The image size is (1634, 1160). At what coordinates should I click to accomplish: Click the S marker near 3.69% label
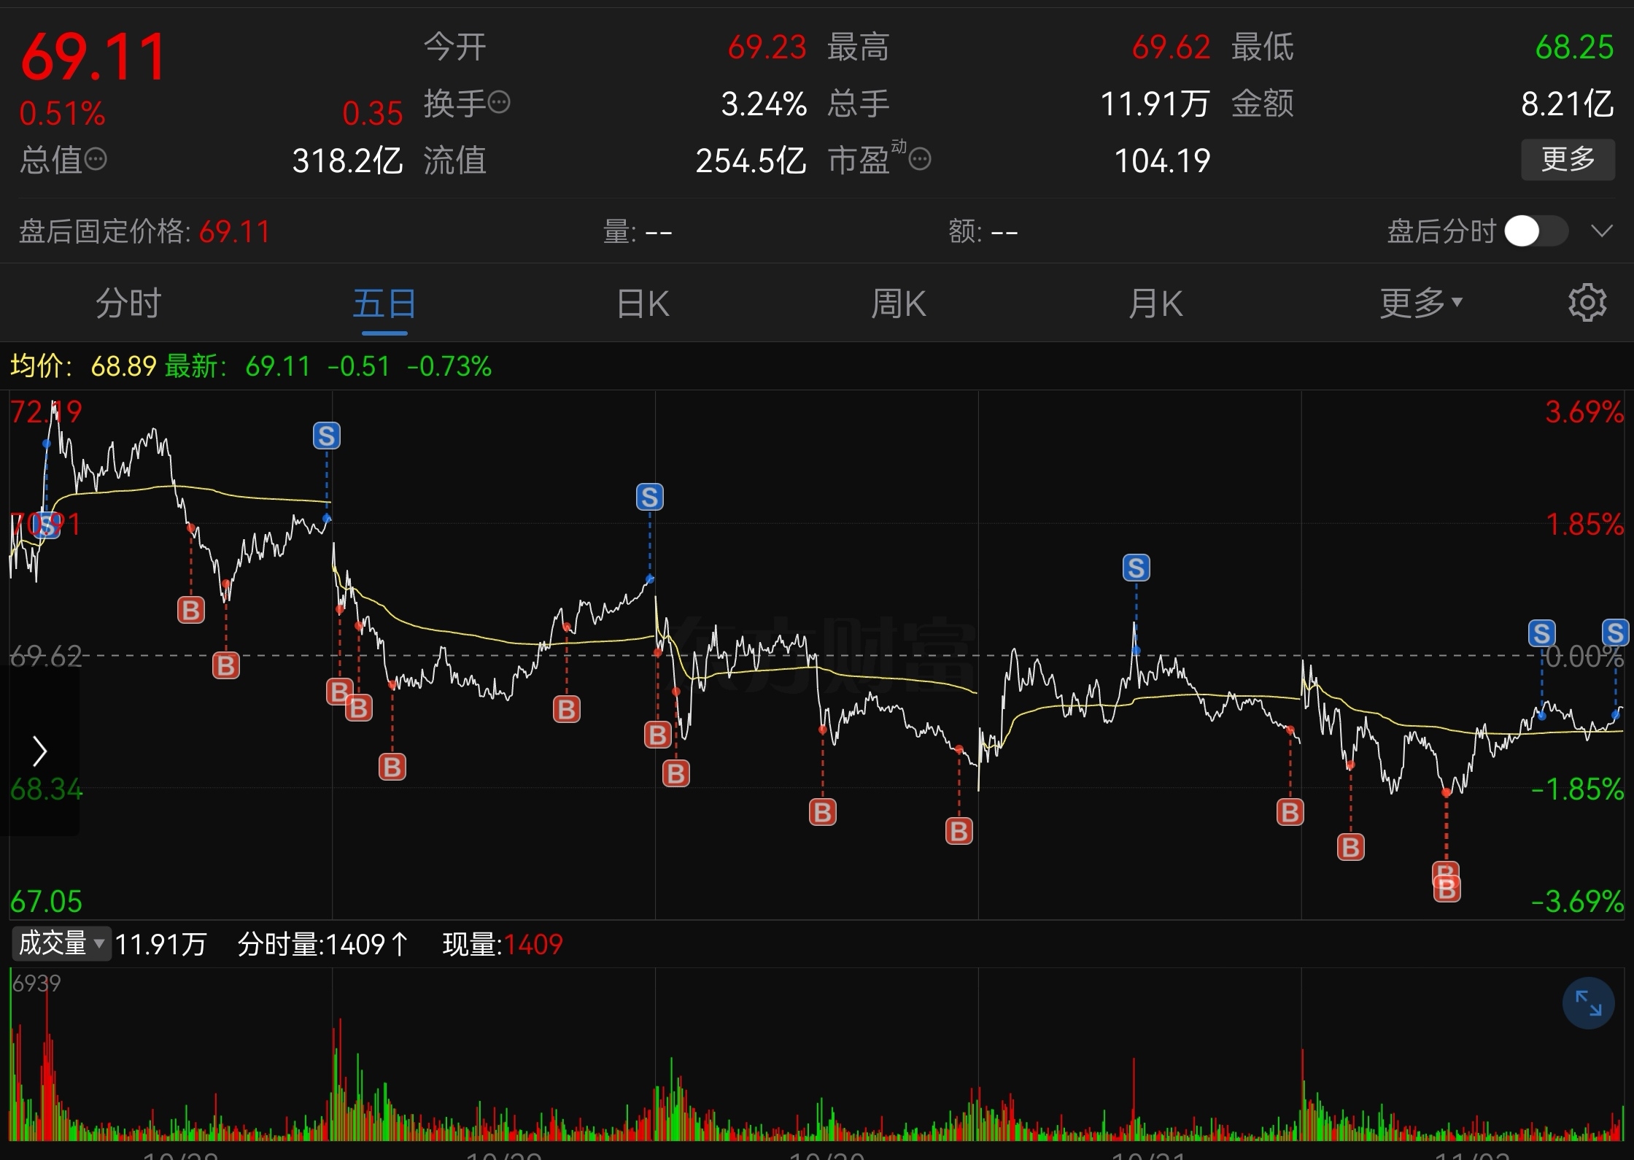(1615, 633)
